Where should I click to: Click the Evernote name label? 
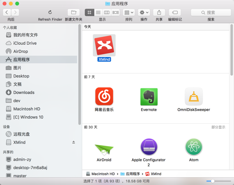[x=149, y=110]
